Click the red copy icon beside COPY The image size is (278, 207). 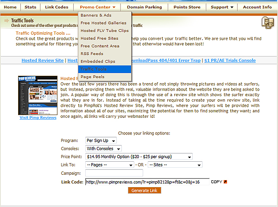point(226,182)
